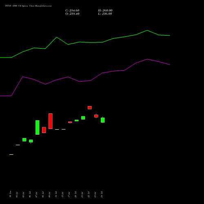Click the highest red candle for 22 Jul
Viewport: 204px width, 204px height.
point(90,108)
